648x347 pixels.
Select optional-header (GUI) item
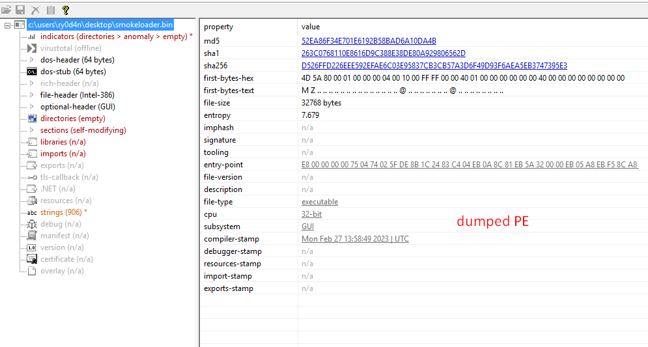click(x=77, y=107)
